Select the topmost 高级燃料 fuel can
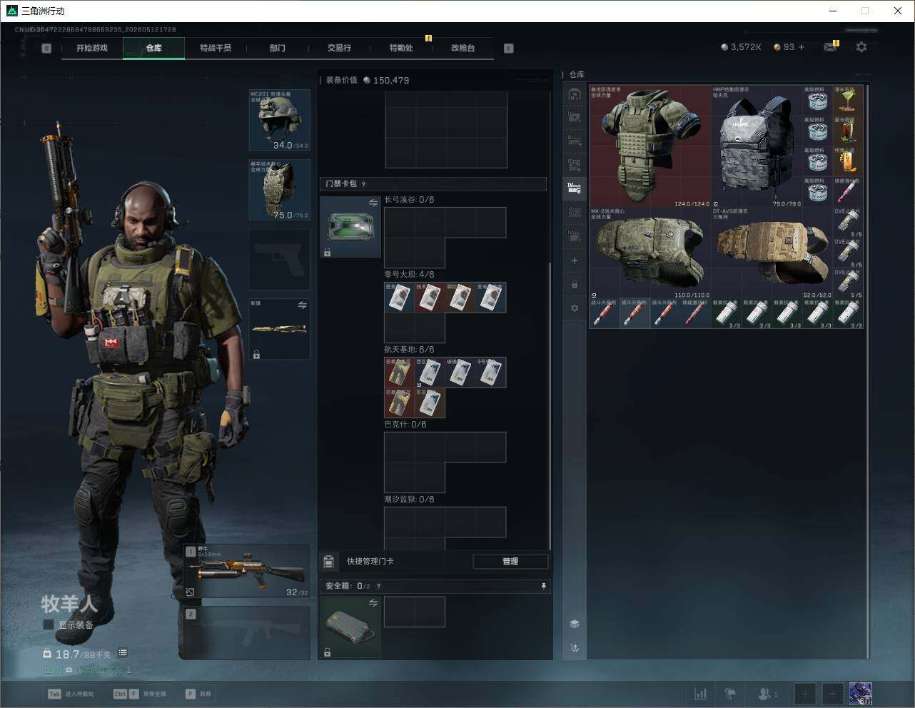Screen dimensions: 915x708 coord(818,101)
